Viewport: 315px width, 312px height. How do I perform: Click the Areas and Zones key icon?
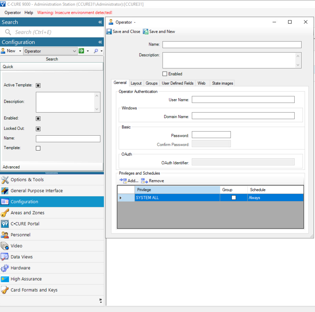(x=5, y=213)
